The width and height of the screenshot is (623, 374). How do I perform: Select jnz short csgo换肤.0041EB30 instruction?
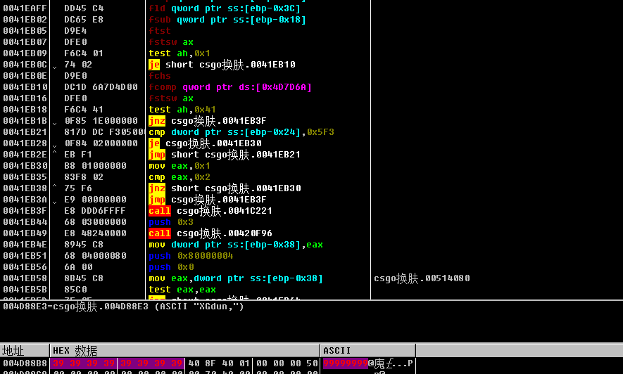point(225,188)
